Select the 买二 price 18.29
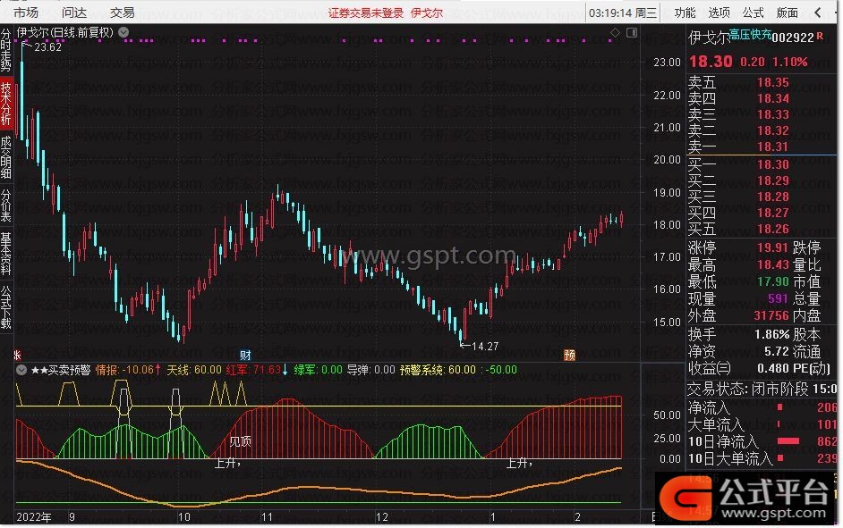The height and width of the screenshot is (528, 843). click(x=772, y=180)
